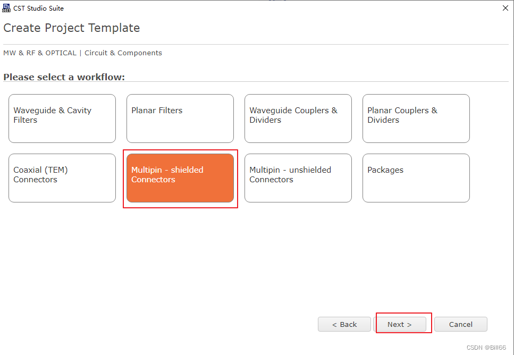Pick Multipin - unshielded Connectors workflow
The image size is (514, 355).
pyautogui.click(x=298, y=178)
